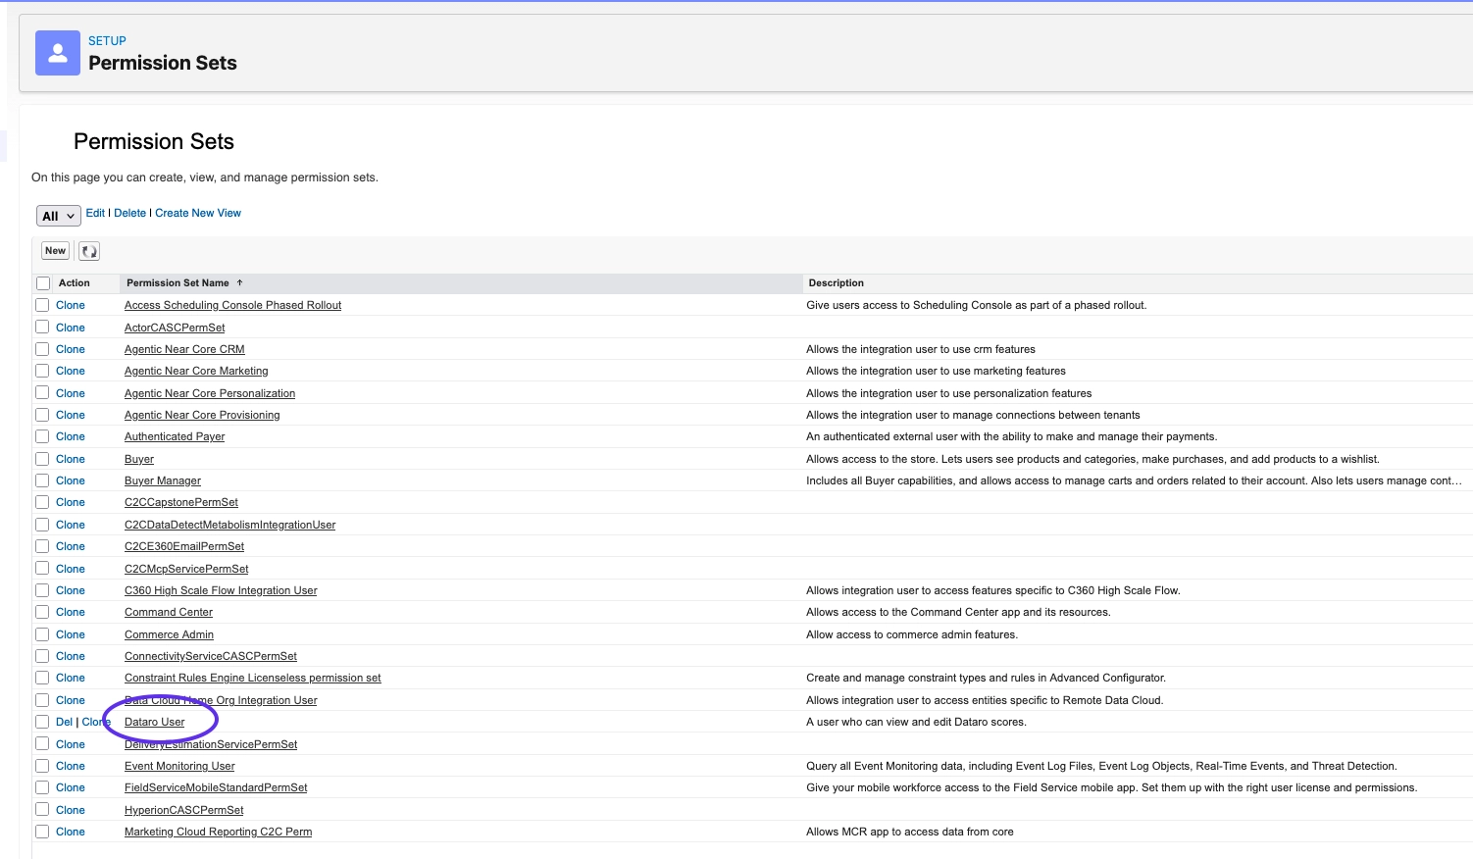Screen dimensions: 1473x859
Task: Open Agentic Near Core Marketing
Action: click(196, 371)
